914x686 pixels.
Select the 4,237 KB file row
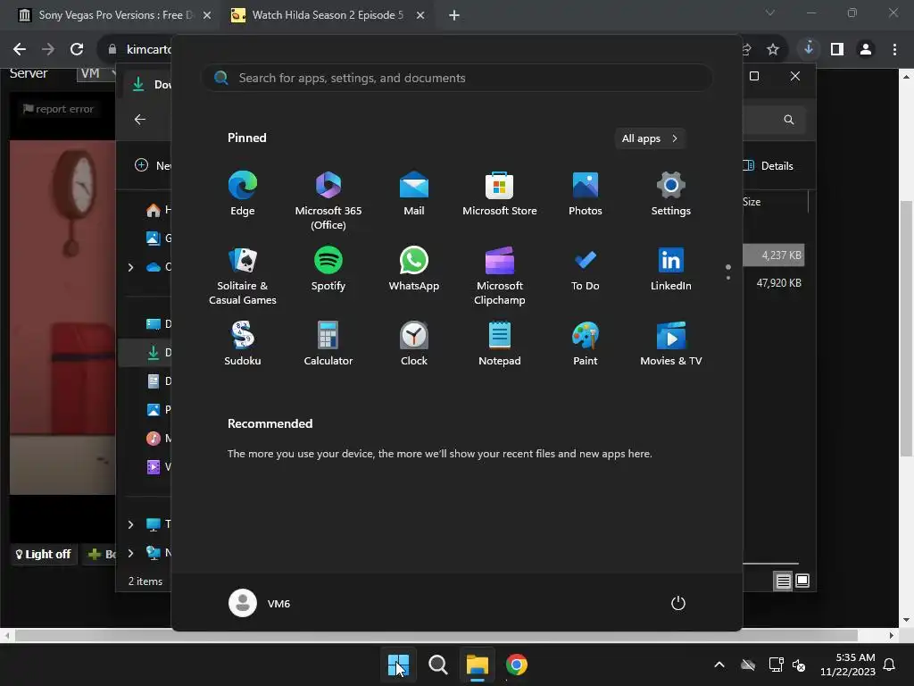(774, 255)
